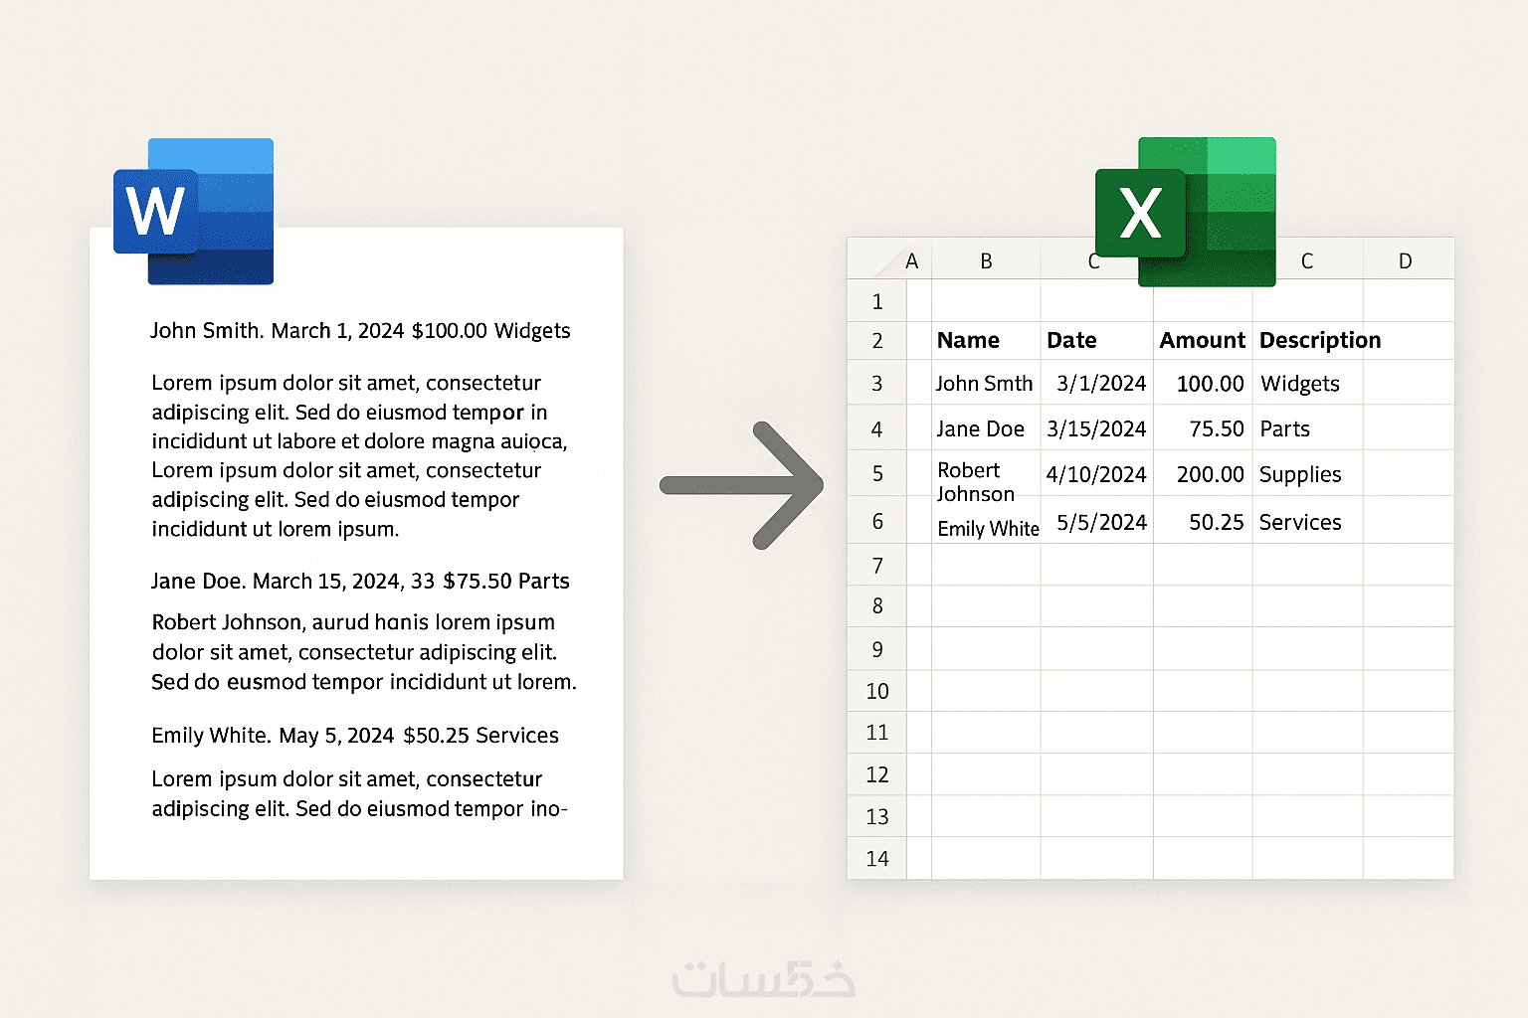Viewport: 1528px width, 1018px height.
Task: Select the row 13 header
Action: coord(876,816)
